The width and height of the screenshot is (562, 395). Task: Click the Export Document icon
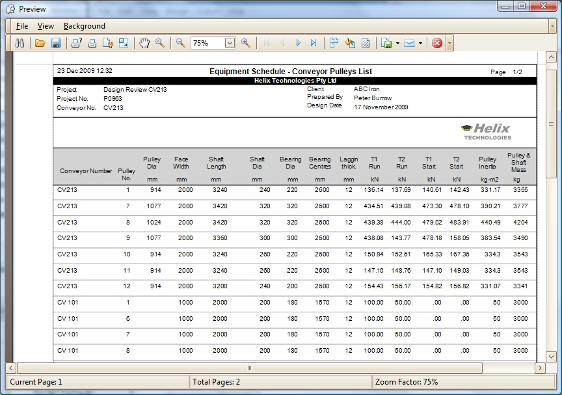(x=386, y=43)
